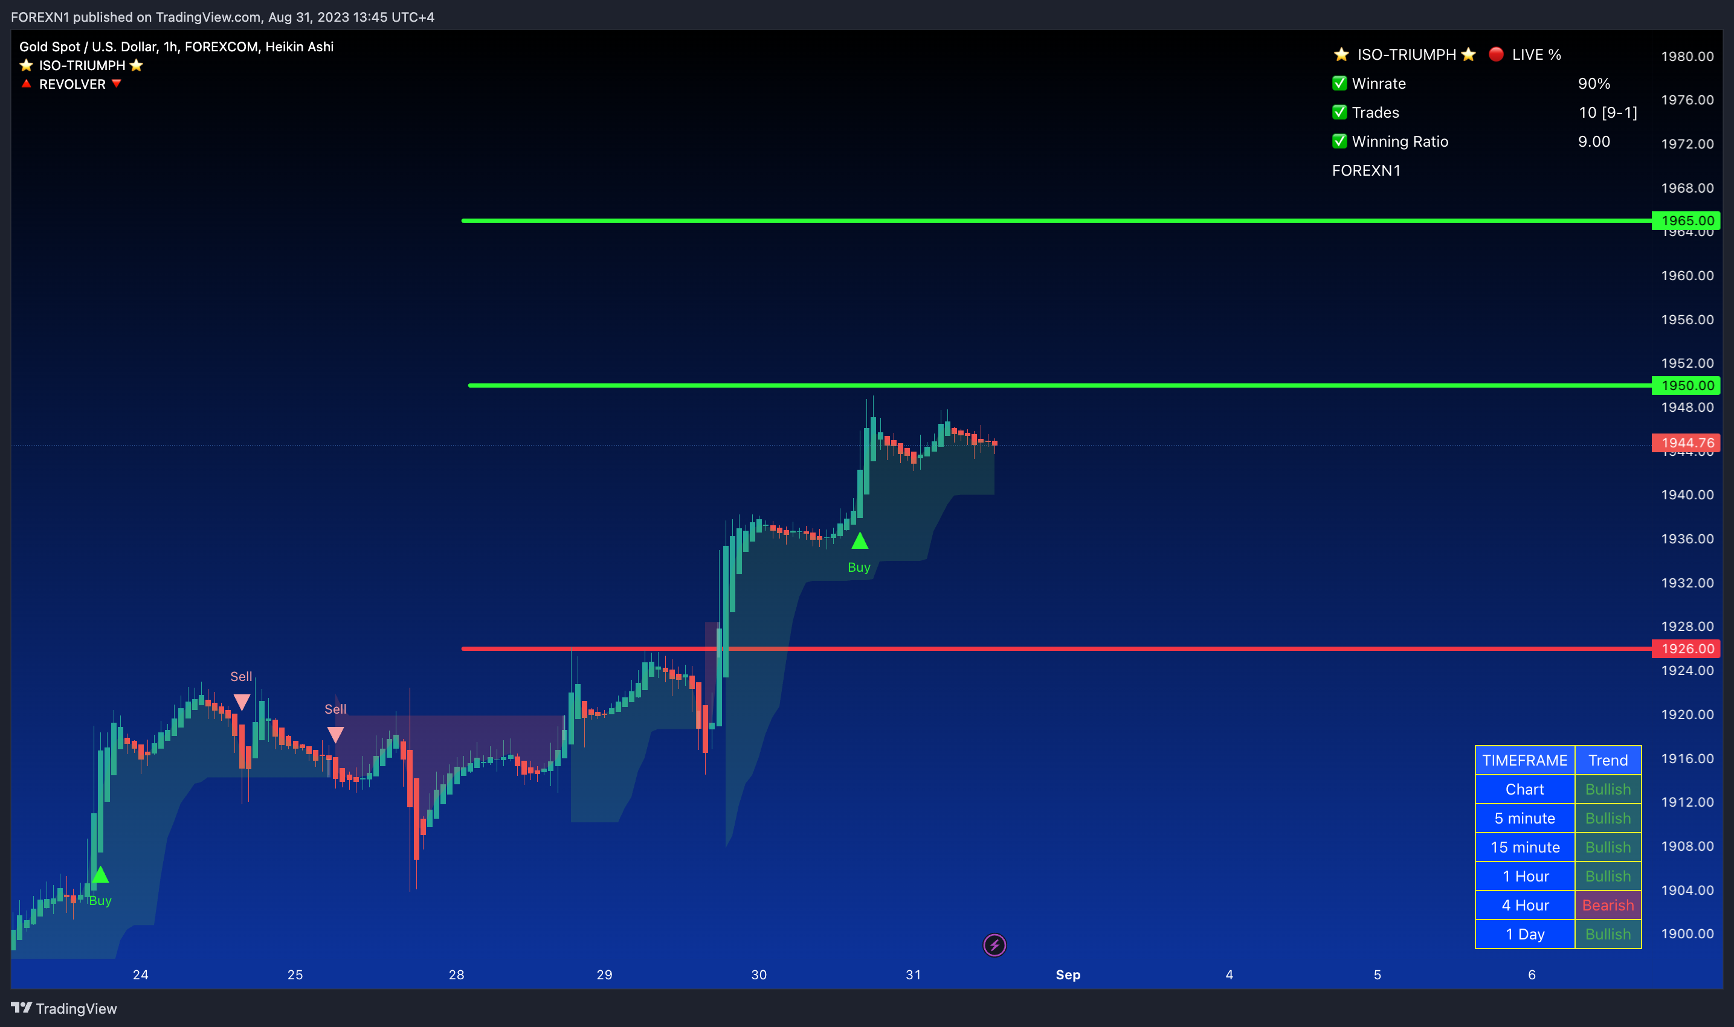The width and height of the screenshot is (1734, 1027).
Task: Click the 28 date on time axis
Action: [456, 974]
